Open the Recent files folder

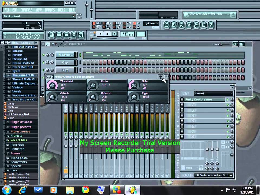click(19, 140)
